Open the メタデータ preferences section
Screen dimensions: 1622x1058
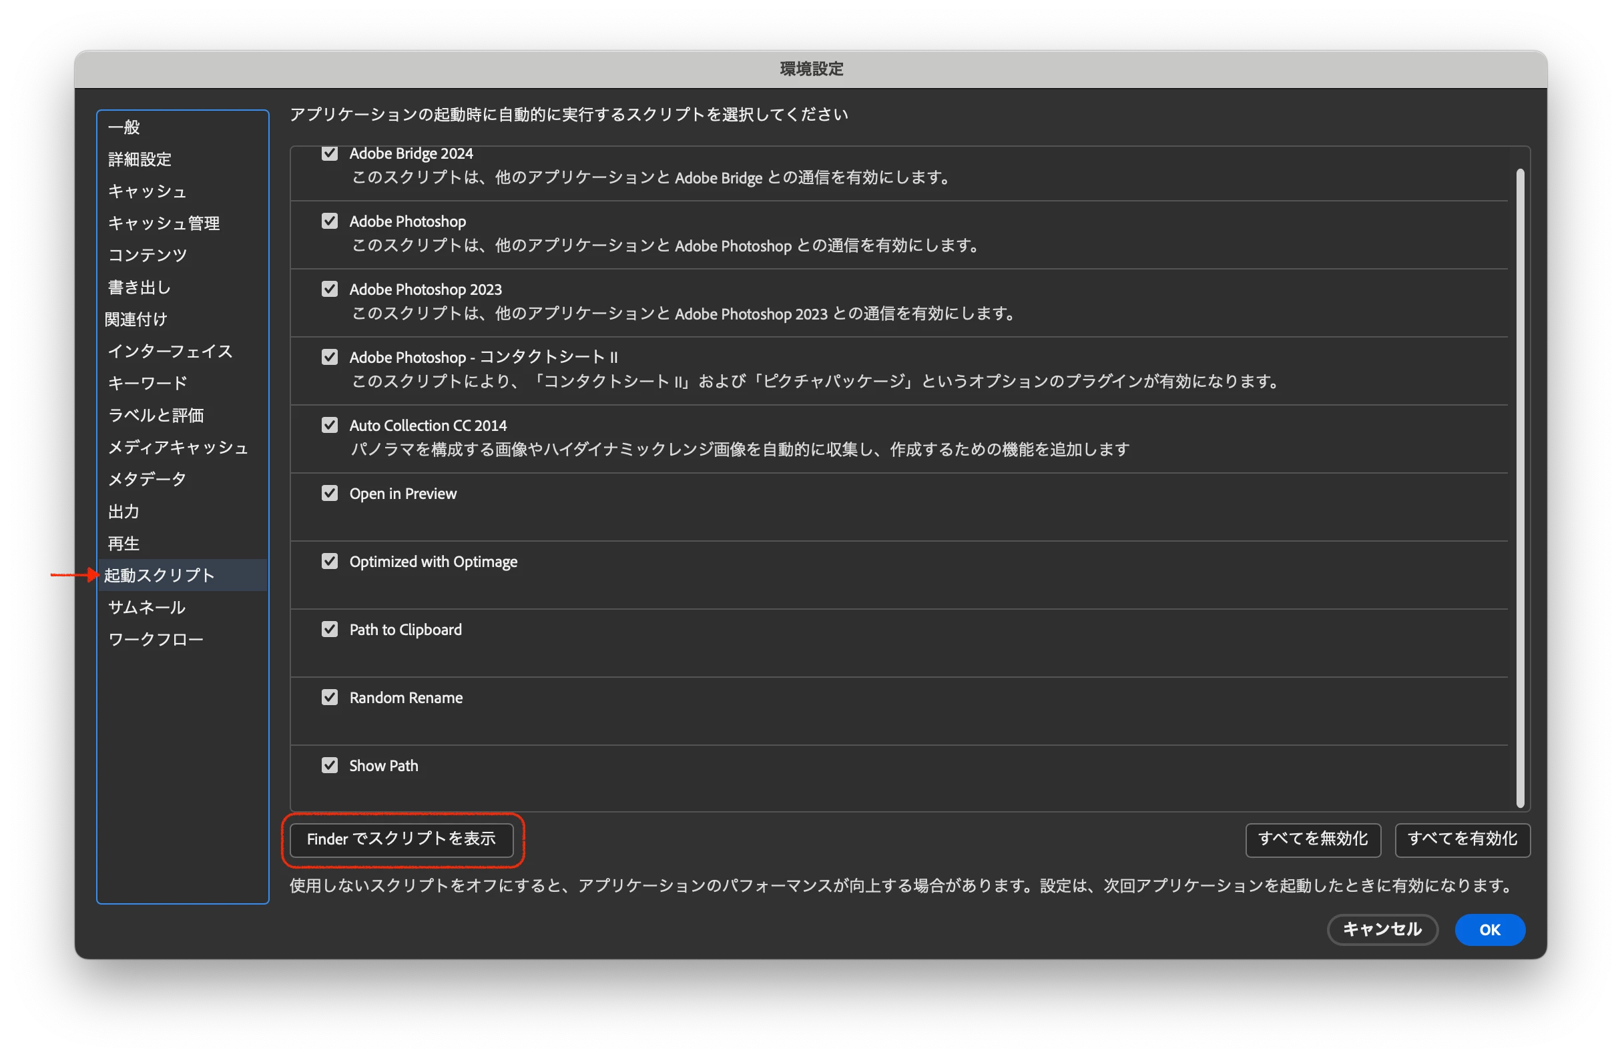coord(148,480)
